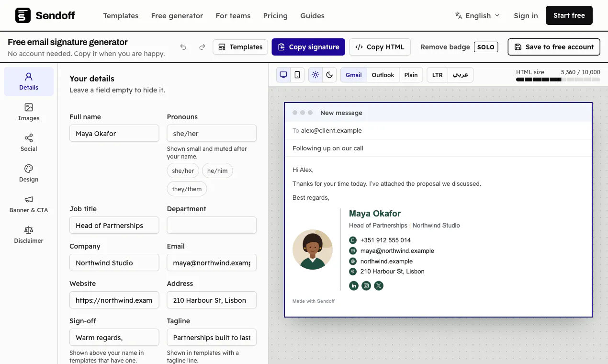Switch text direction to Arabic RTL
Viewport: 608px width, 364px height.
click(461, 75)
